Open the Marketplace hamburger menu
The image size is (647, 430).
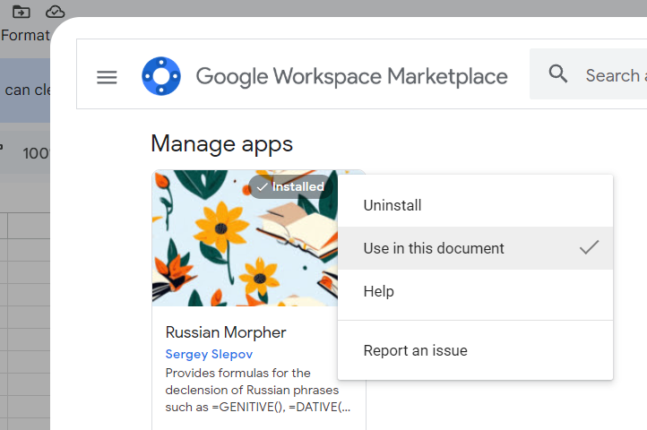tap(107, 77)
